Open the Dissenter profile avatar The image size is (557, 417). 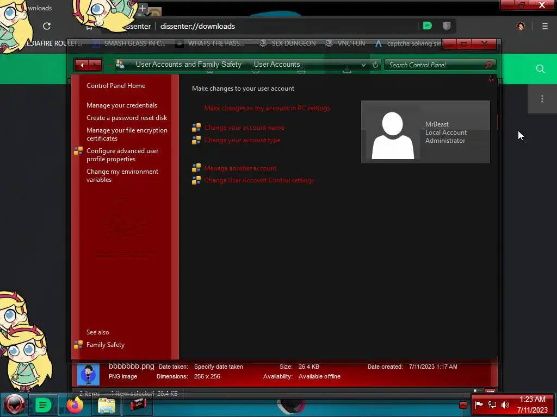click(521, 26)
